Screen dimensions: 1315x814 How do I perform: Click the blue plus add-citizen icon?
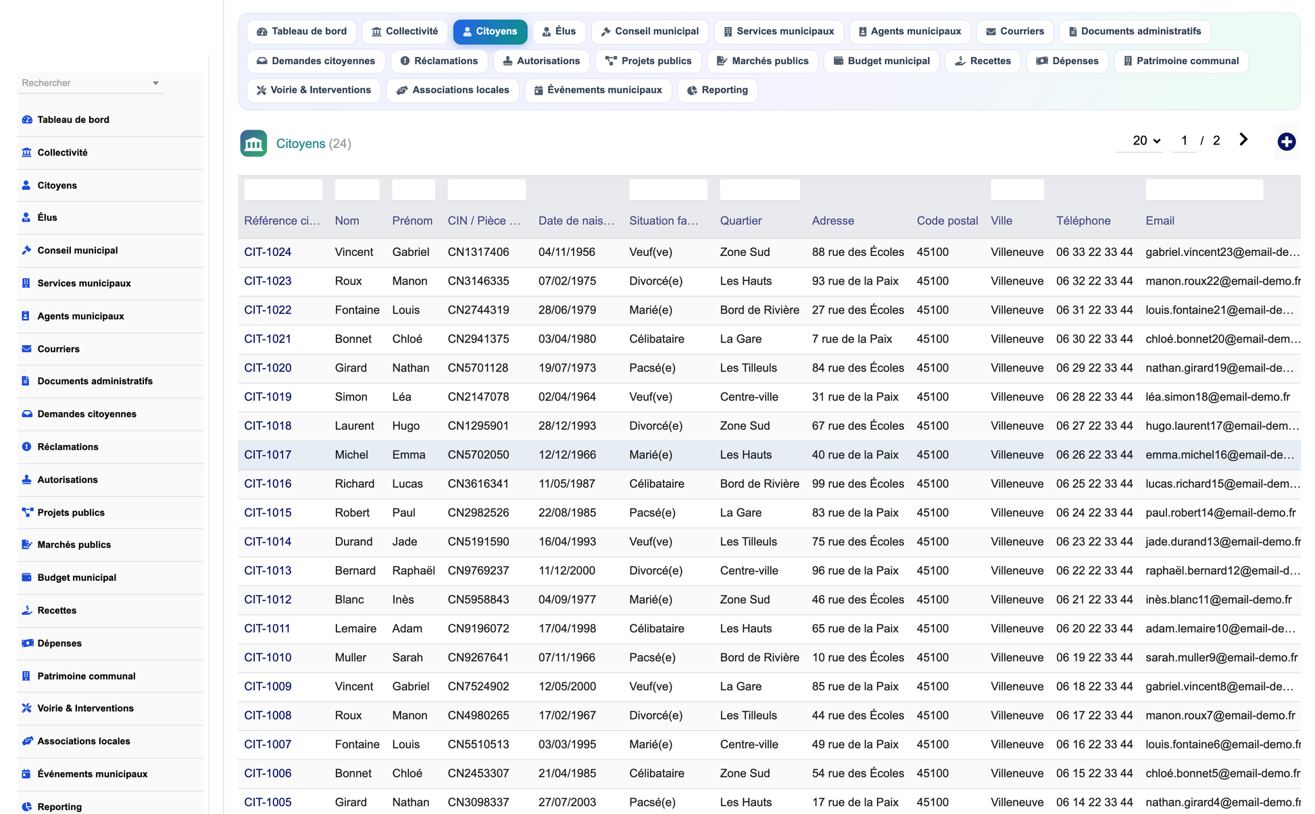pyautogui.click(x=1286, y=141)
